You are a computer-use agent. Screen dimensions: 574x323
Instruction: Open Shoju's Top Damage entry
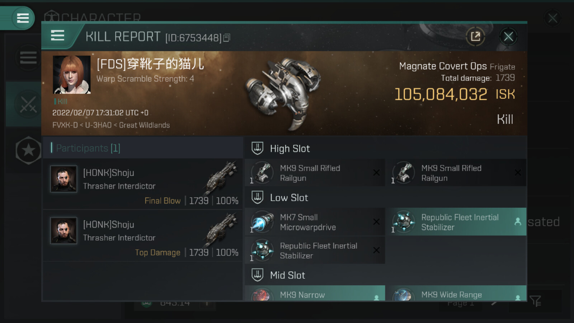point(143,236)
